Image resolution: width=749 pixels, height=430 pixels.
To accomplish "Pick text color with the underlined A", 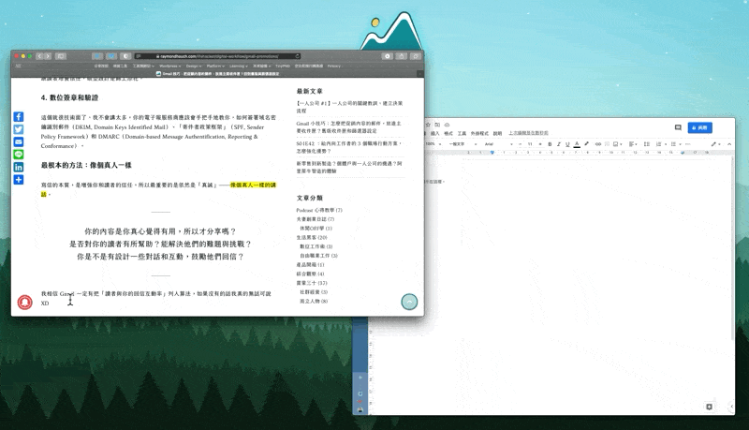I will [x=577, y=144].
